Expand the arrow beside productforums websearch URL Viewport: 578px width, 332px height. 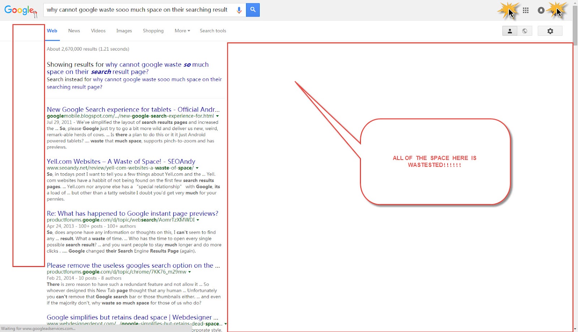pos(198,220)
